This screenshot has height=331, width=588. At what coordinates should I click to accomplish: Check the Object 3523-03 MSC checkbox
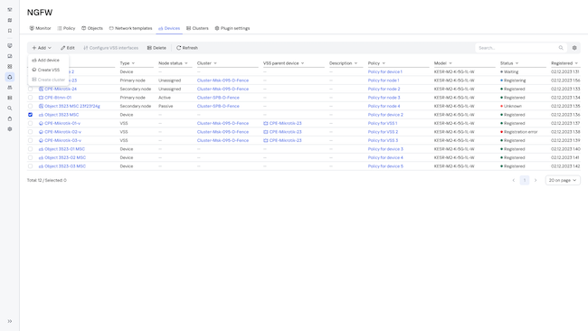pos(31,166)
